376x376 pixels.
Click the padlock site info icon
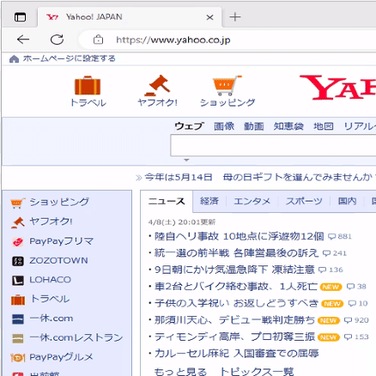point(98,39)
